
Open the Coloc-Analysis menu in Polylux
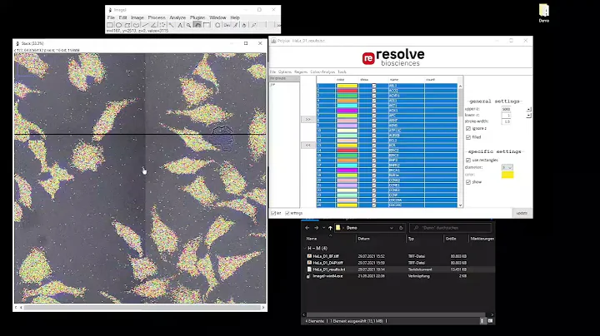(322, 72)
